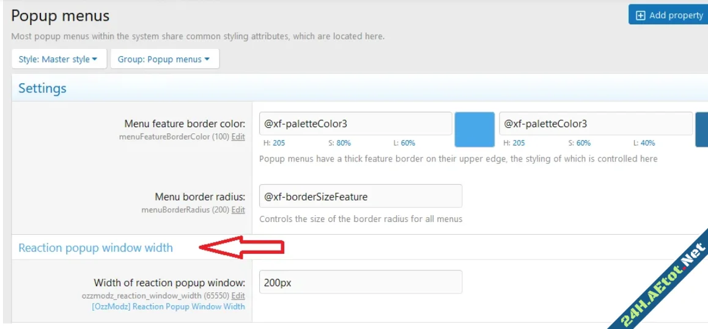
Task: Click Edit link for ozzmodz_reaction_window_width
Action: pos(238,295)
